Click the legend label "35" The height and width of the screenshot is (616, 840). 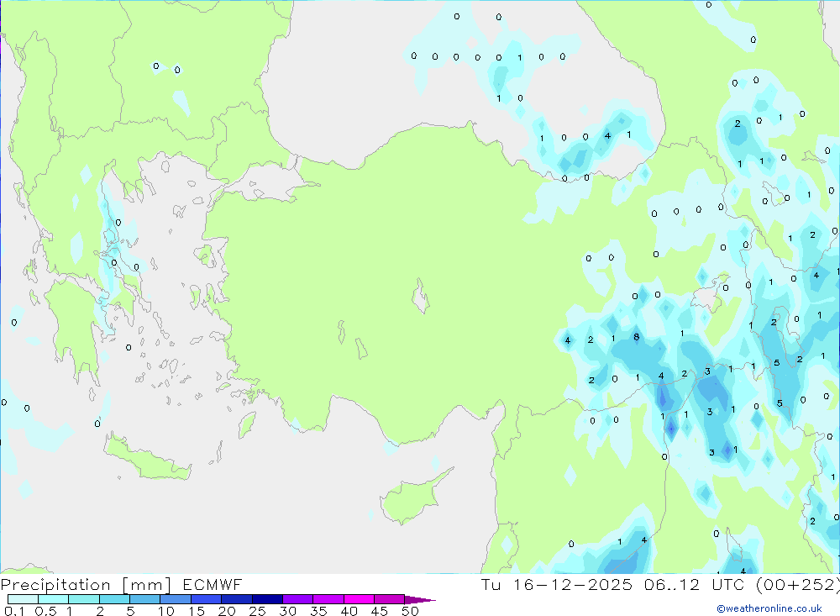[x=318, y=611]
